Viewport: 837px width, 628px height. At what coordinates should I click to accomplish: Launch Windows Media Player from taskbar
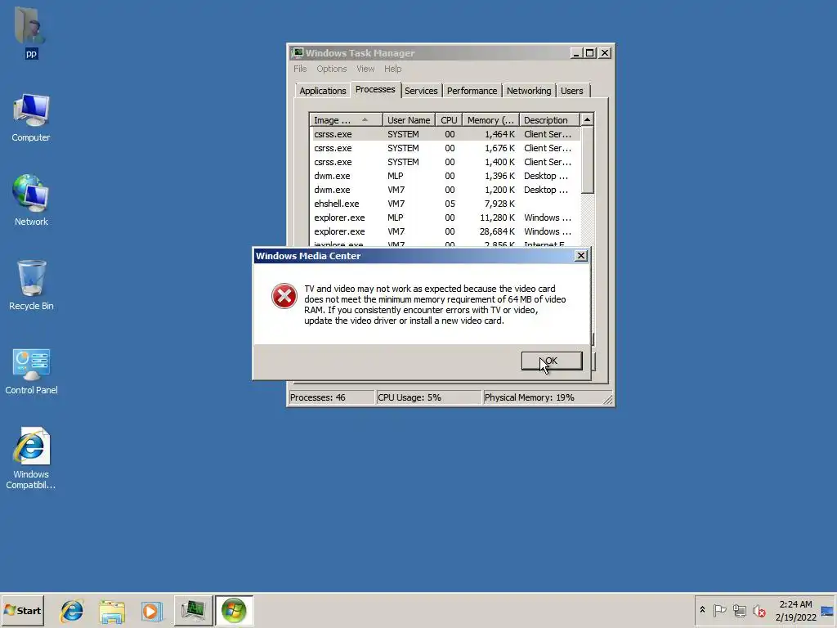tap(151, 611)
